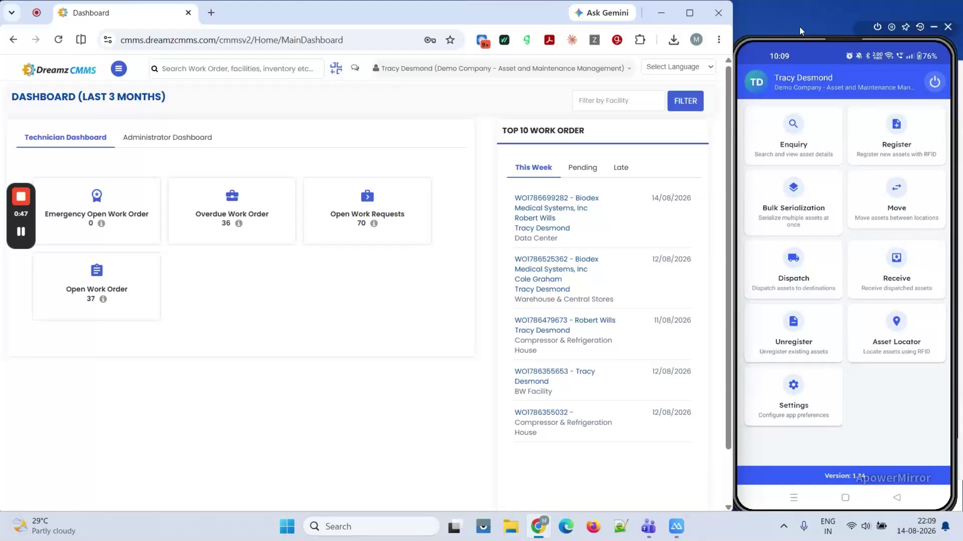
Task: Tap the phone recent apps menu button
Action: [x=794, y=497]
